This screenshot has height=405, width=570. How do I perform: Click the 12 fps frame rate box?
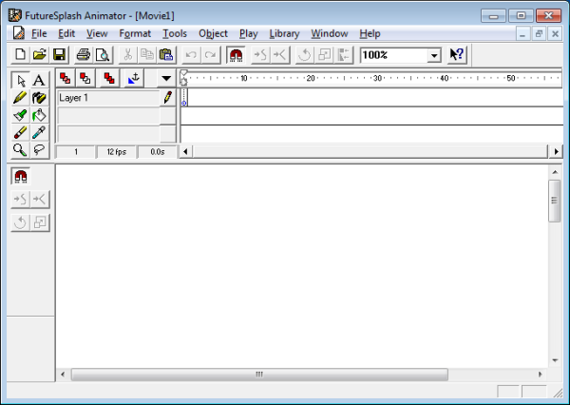[116, 151]
